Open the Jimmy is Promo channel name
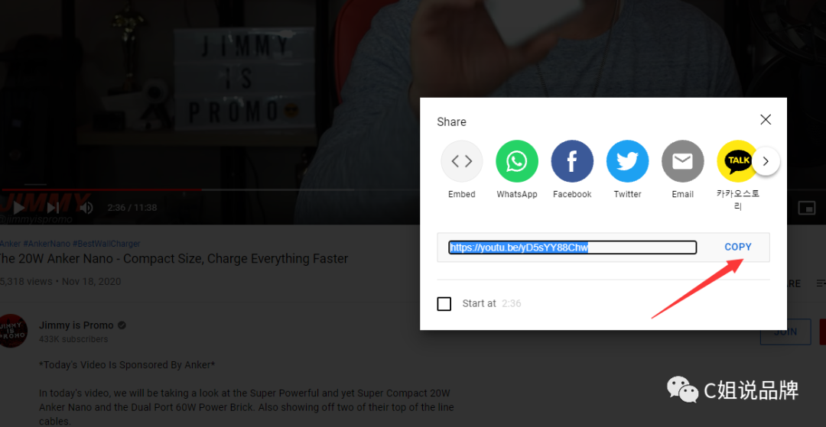The image size is (826, 427). (76, 325)
